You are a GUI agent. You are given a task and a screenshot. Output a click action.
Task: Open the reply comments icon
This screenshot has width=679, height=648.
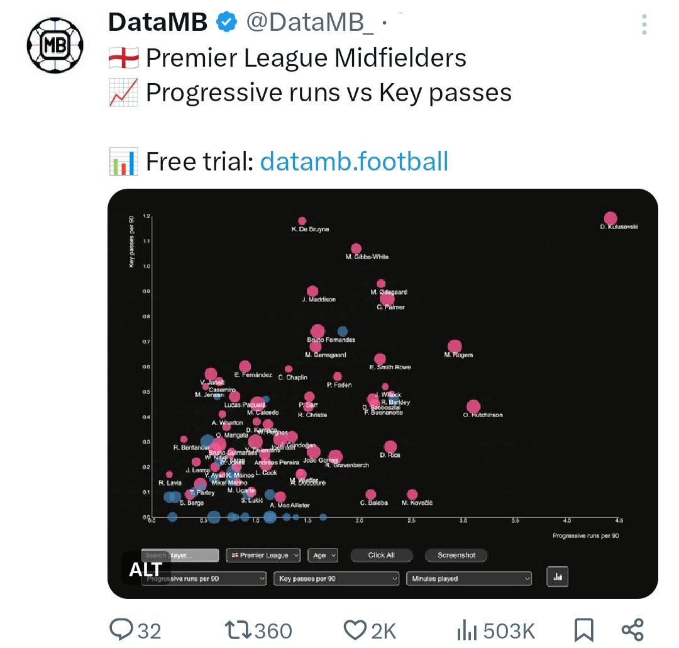coord(121,630)
